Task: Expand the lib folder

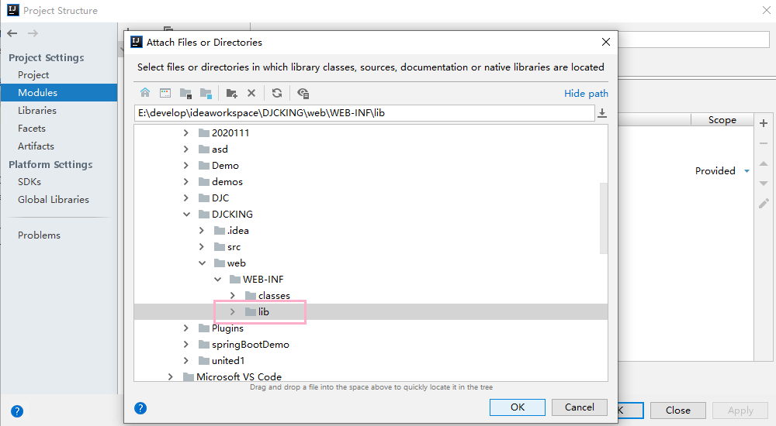Action: pyautogui.click(x=233, y=312)
